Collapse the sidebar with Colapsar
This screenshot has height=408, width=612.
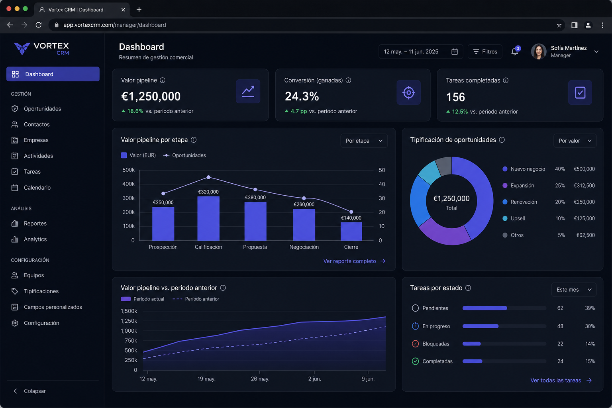point(29,391)
